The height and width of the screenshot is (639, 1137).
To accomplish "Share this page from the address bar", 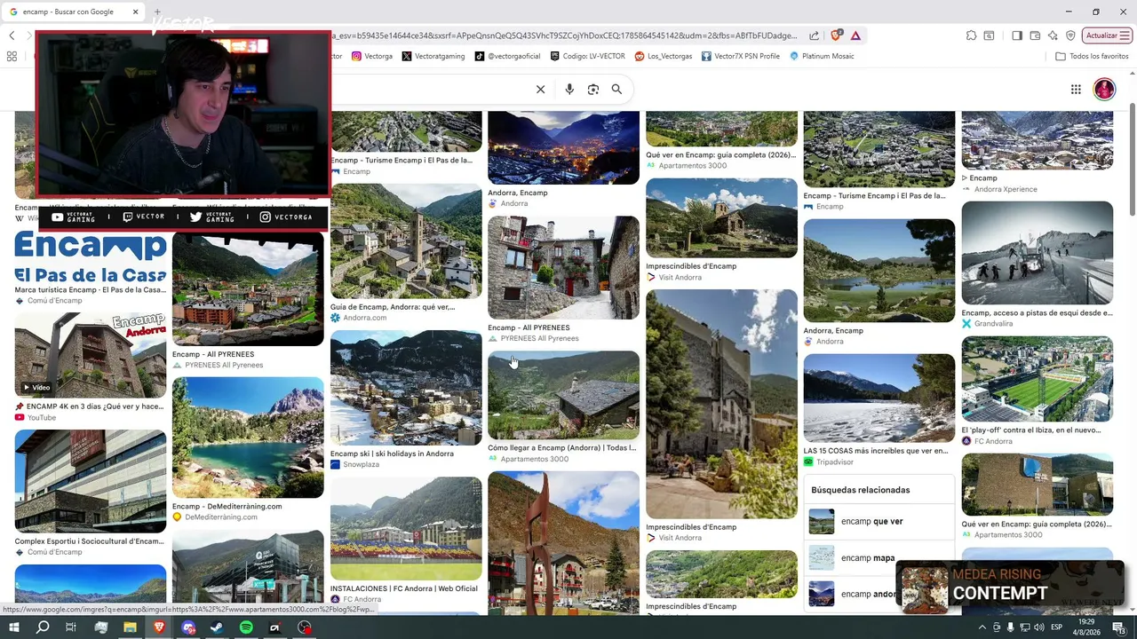I will tap(814, 35).
